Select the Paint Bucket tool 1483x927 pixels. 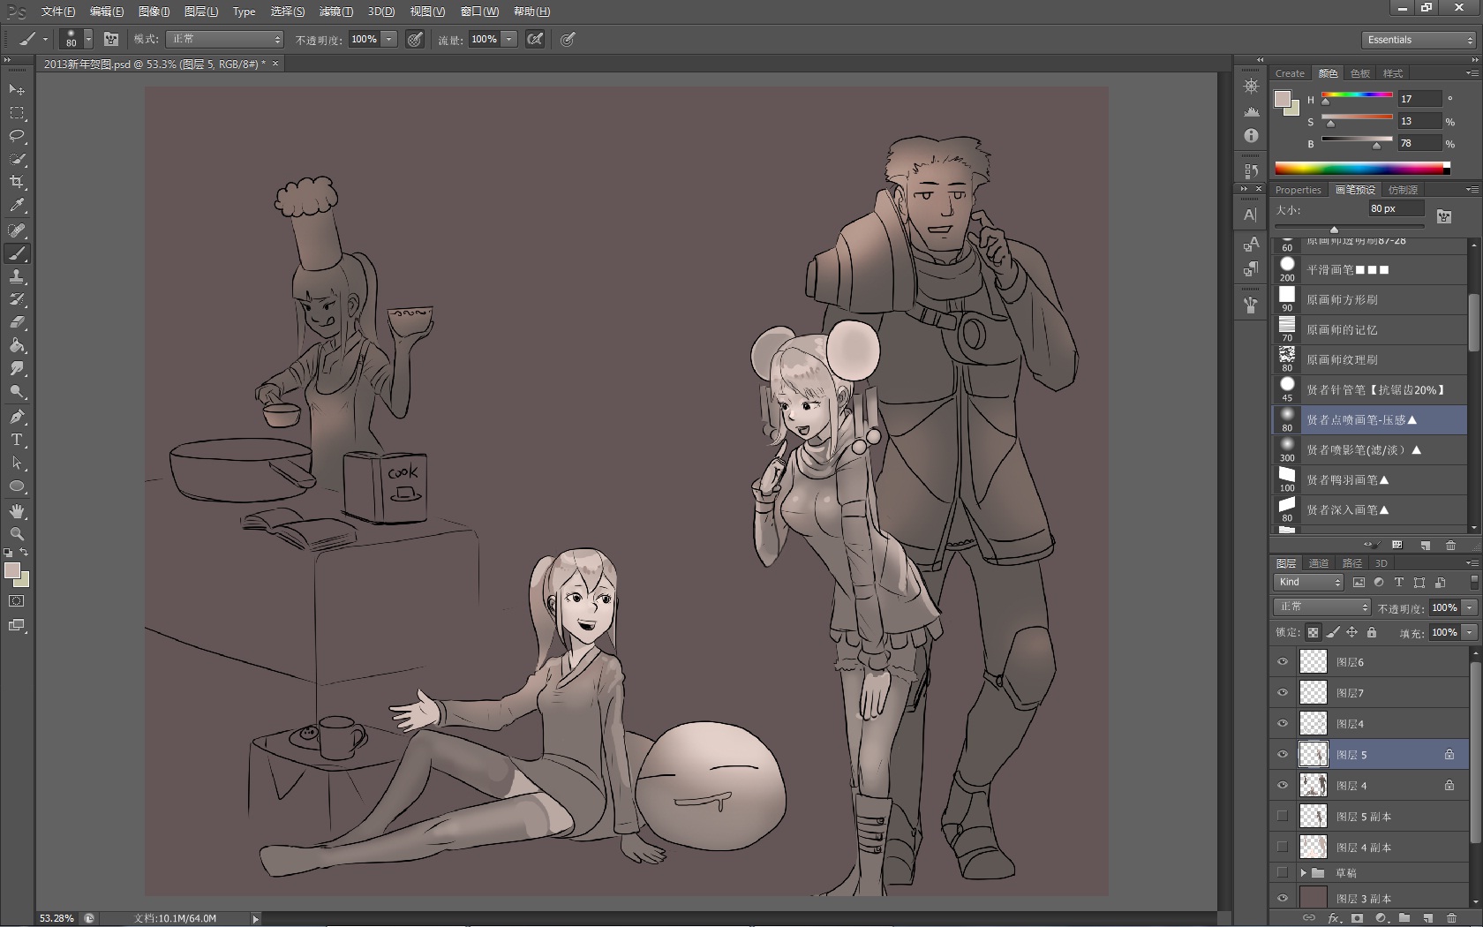coord(17,345)
